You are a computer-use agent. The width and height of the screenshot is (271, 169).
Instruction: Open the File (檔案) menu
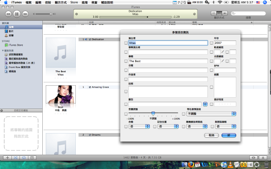(28, 3)
